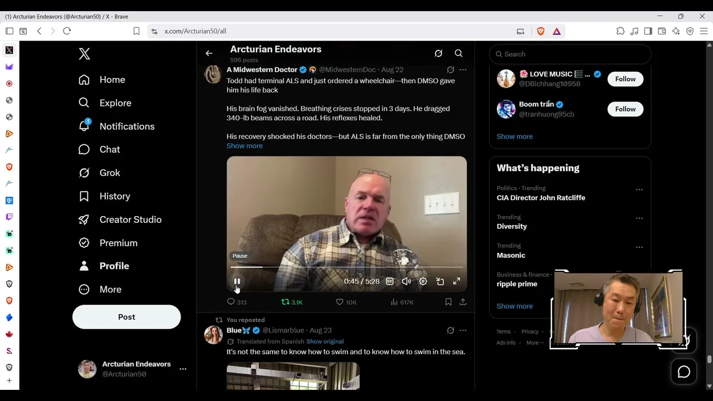This screenshot has height=401, width=713.
Task: Enter fullscreen video mode
Action: (x=457, y=282)
